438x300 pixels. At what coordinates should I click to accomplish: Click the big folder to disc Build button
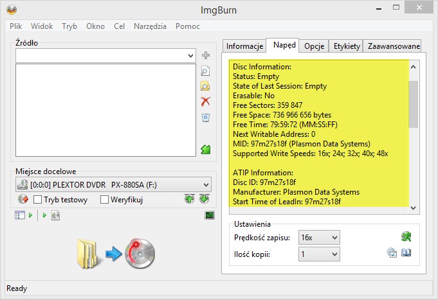pos(116,254)
